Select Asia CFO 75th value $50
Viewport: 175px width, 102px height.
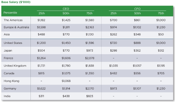(x=161, y=34)
